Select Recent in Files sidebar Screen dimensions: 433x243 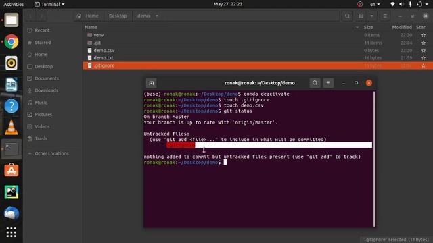pyautogui.click(x=53, y=30)
